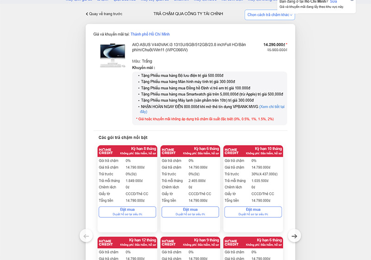Click Khuyến mãi label
The height and width of the screenshot is (260, 371).
pos(144,68)
